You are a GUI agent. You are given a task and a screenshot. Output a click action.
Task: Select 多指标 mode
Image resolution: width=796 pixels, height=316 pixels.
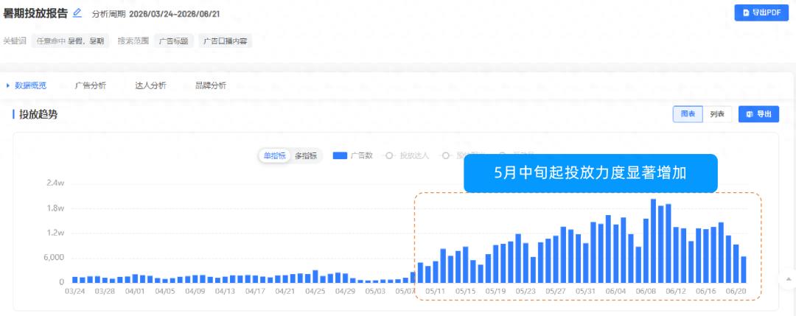[x=306, y=155]
